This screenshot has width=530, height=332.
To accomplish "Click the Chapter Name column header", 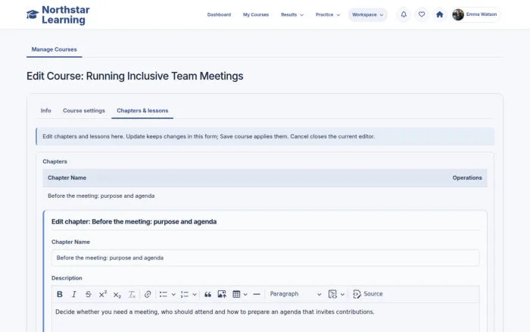I will 67,177.
